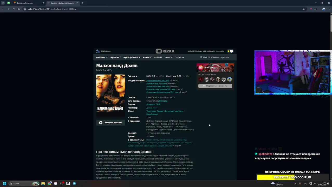This screenshot has height=187, width=332.
Task: Open the Кинопоиск rating link
Action: pos(171,76)
